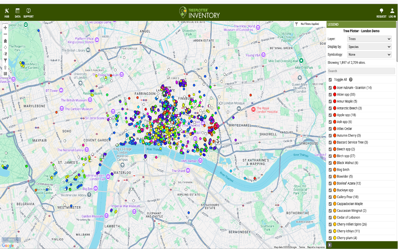Uncheck the Alder spp checkbox

tap(330, 94)
